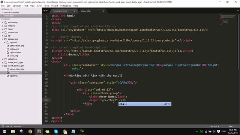Open view.php file
The image size is (240, 135).
14,56
